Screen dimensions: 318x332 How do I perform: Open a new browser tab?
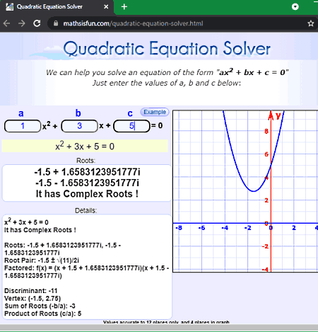[x=124, y=7]
